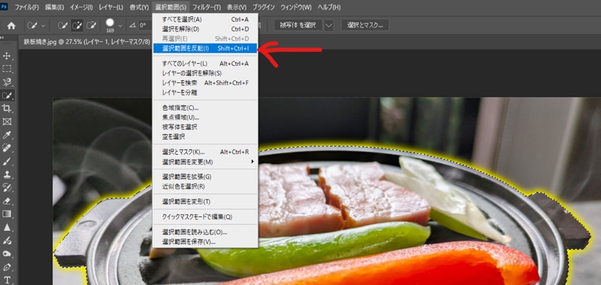Select the Eraser tool
Viewport: 601px width, 285px height.
click(x=7, y=200)
